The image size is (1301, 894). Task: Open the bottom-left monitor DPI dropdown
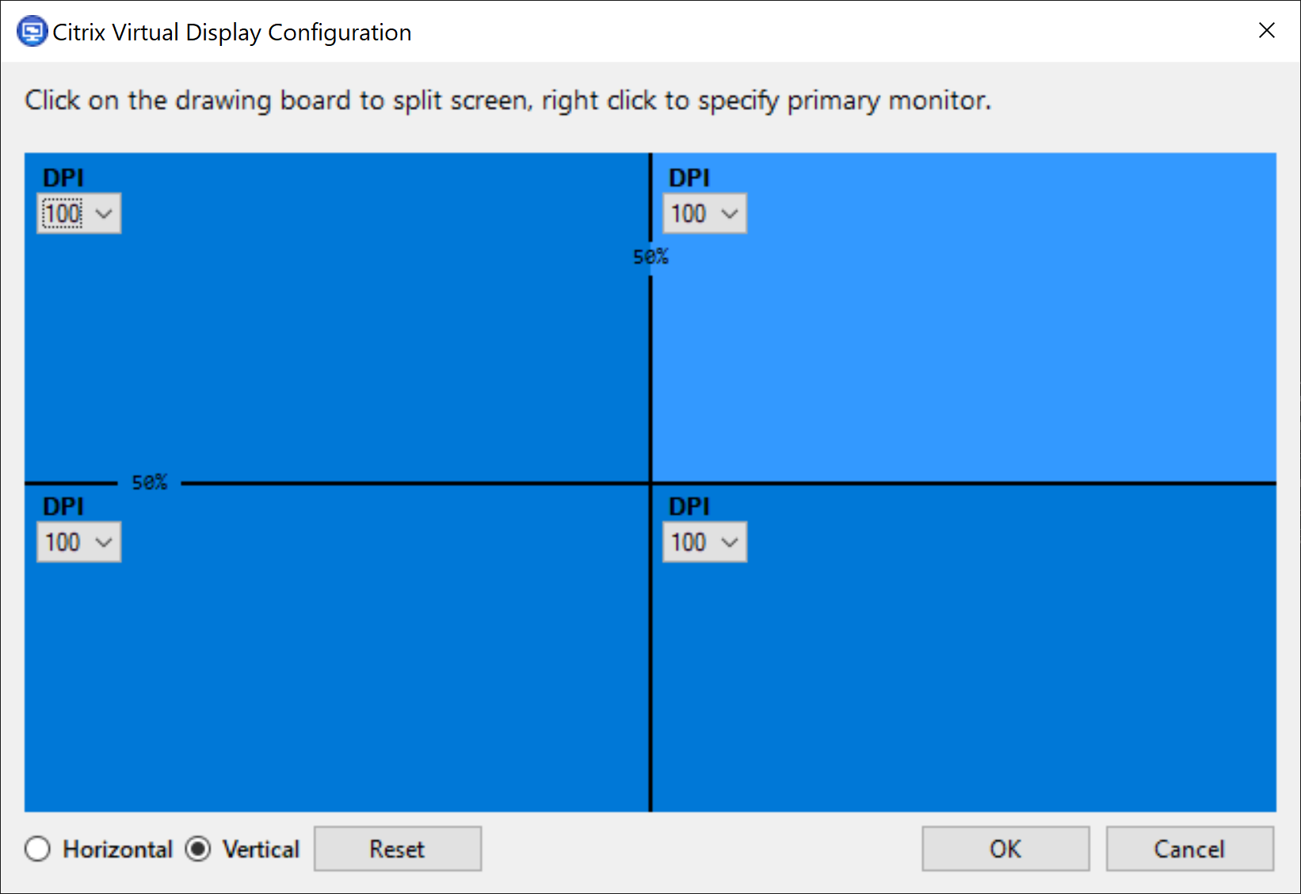pyautogui.click(x=79, y=542)
